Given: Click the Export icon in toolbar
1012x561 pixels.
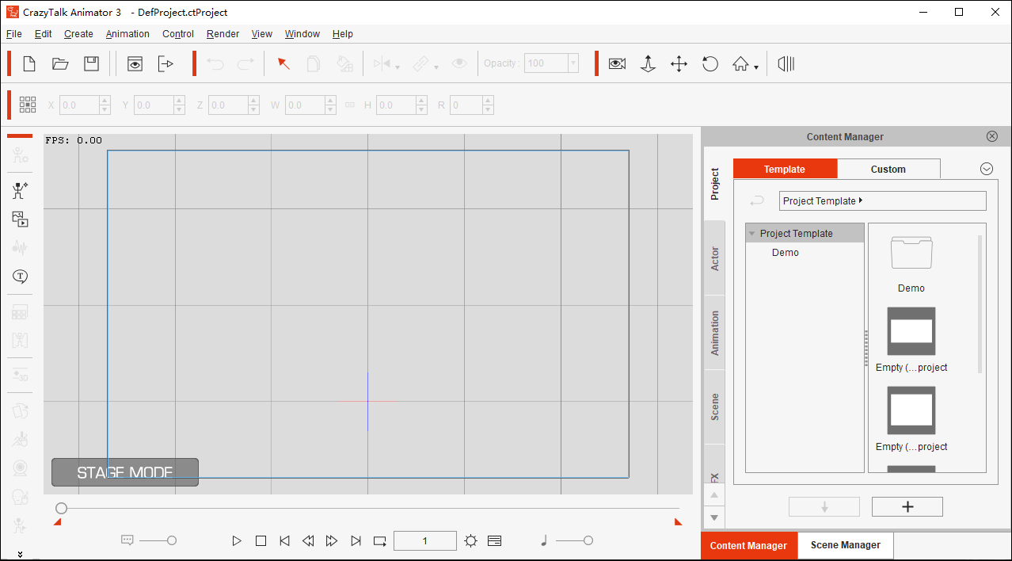Looking at the screenshot, I should (165, 64).
